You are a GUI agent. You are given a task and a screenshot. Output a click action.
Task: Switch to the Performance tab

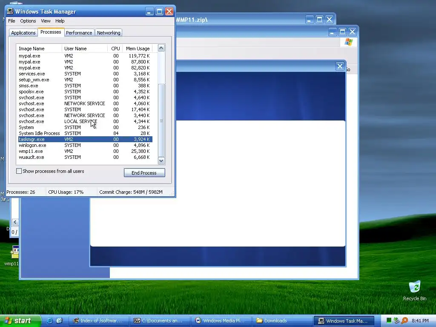(x=79, y=33)
